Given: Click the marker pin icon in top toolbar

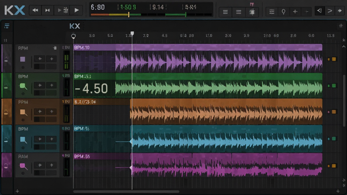Looking at the screenshot, I should (284, 12).
